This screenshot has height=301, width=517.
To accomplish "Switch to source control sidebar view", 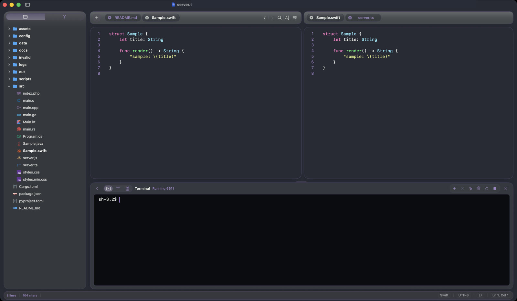I will point(64,17).
